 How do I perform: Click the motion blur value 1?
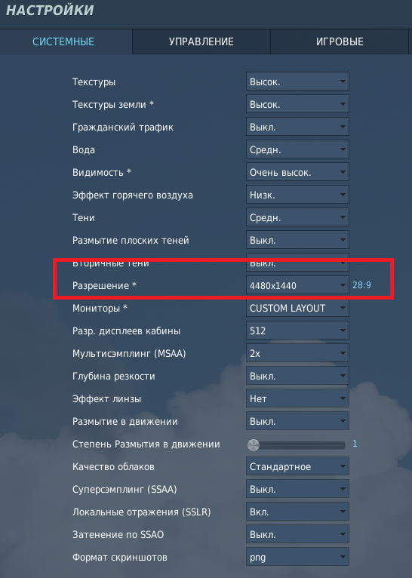355,444
